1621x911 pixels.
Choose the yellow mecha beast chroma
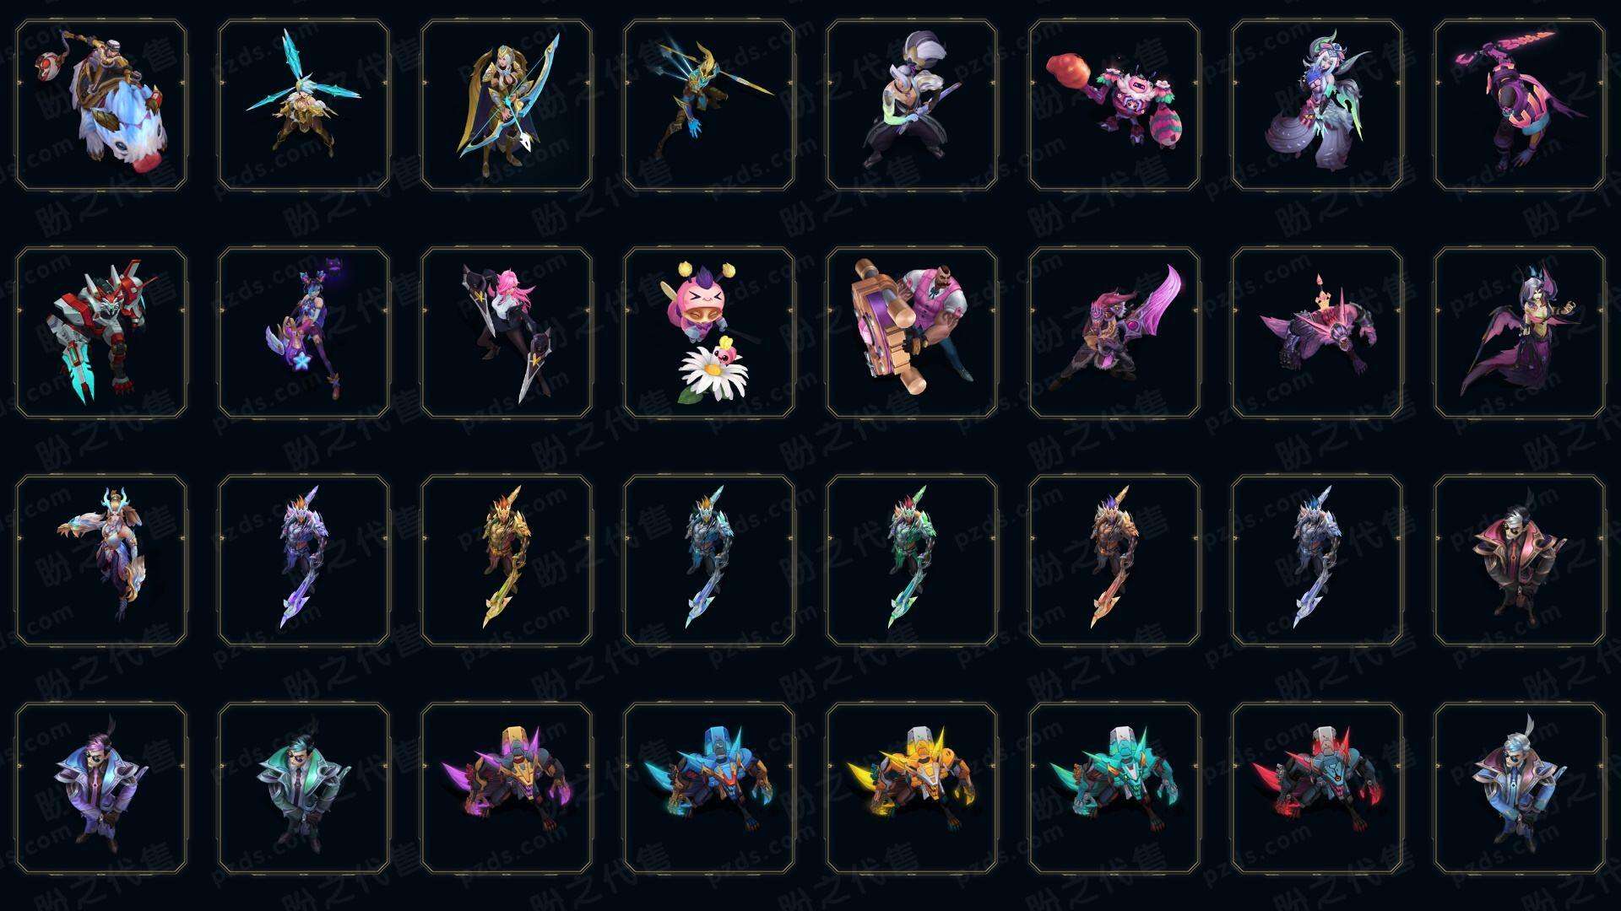[912, 788]
